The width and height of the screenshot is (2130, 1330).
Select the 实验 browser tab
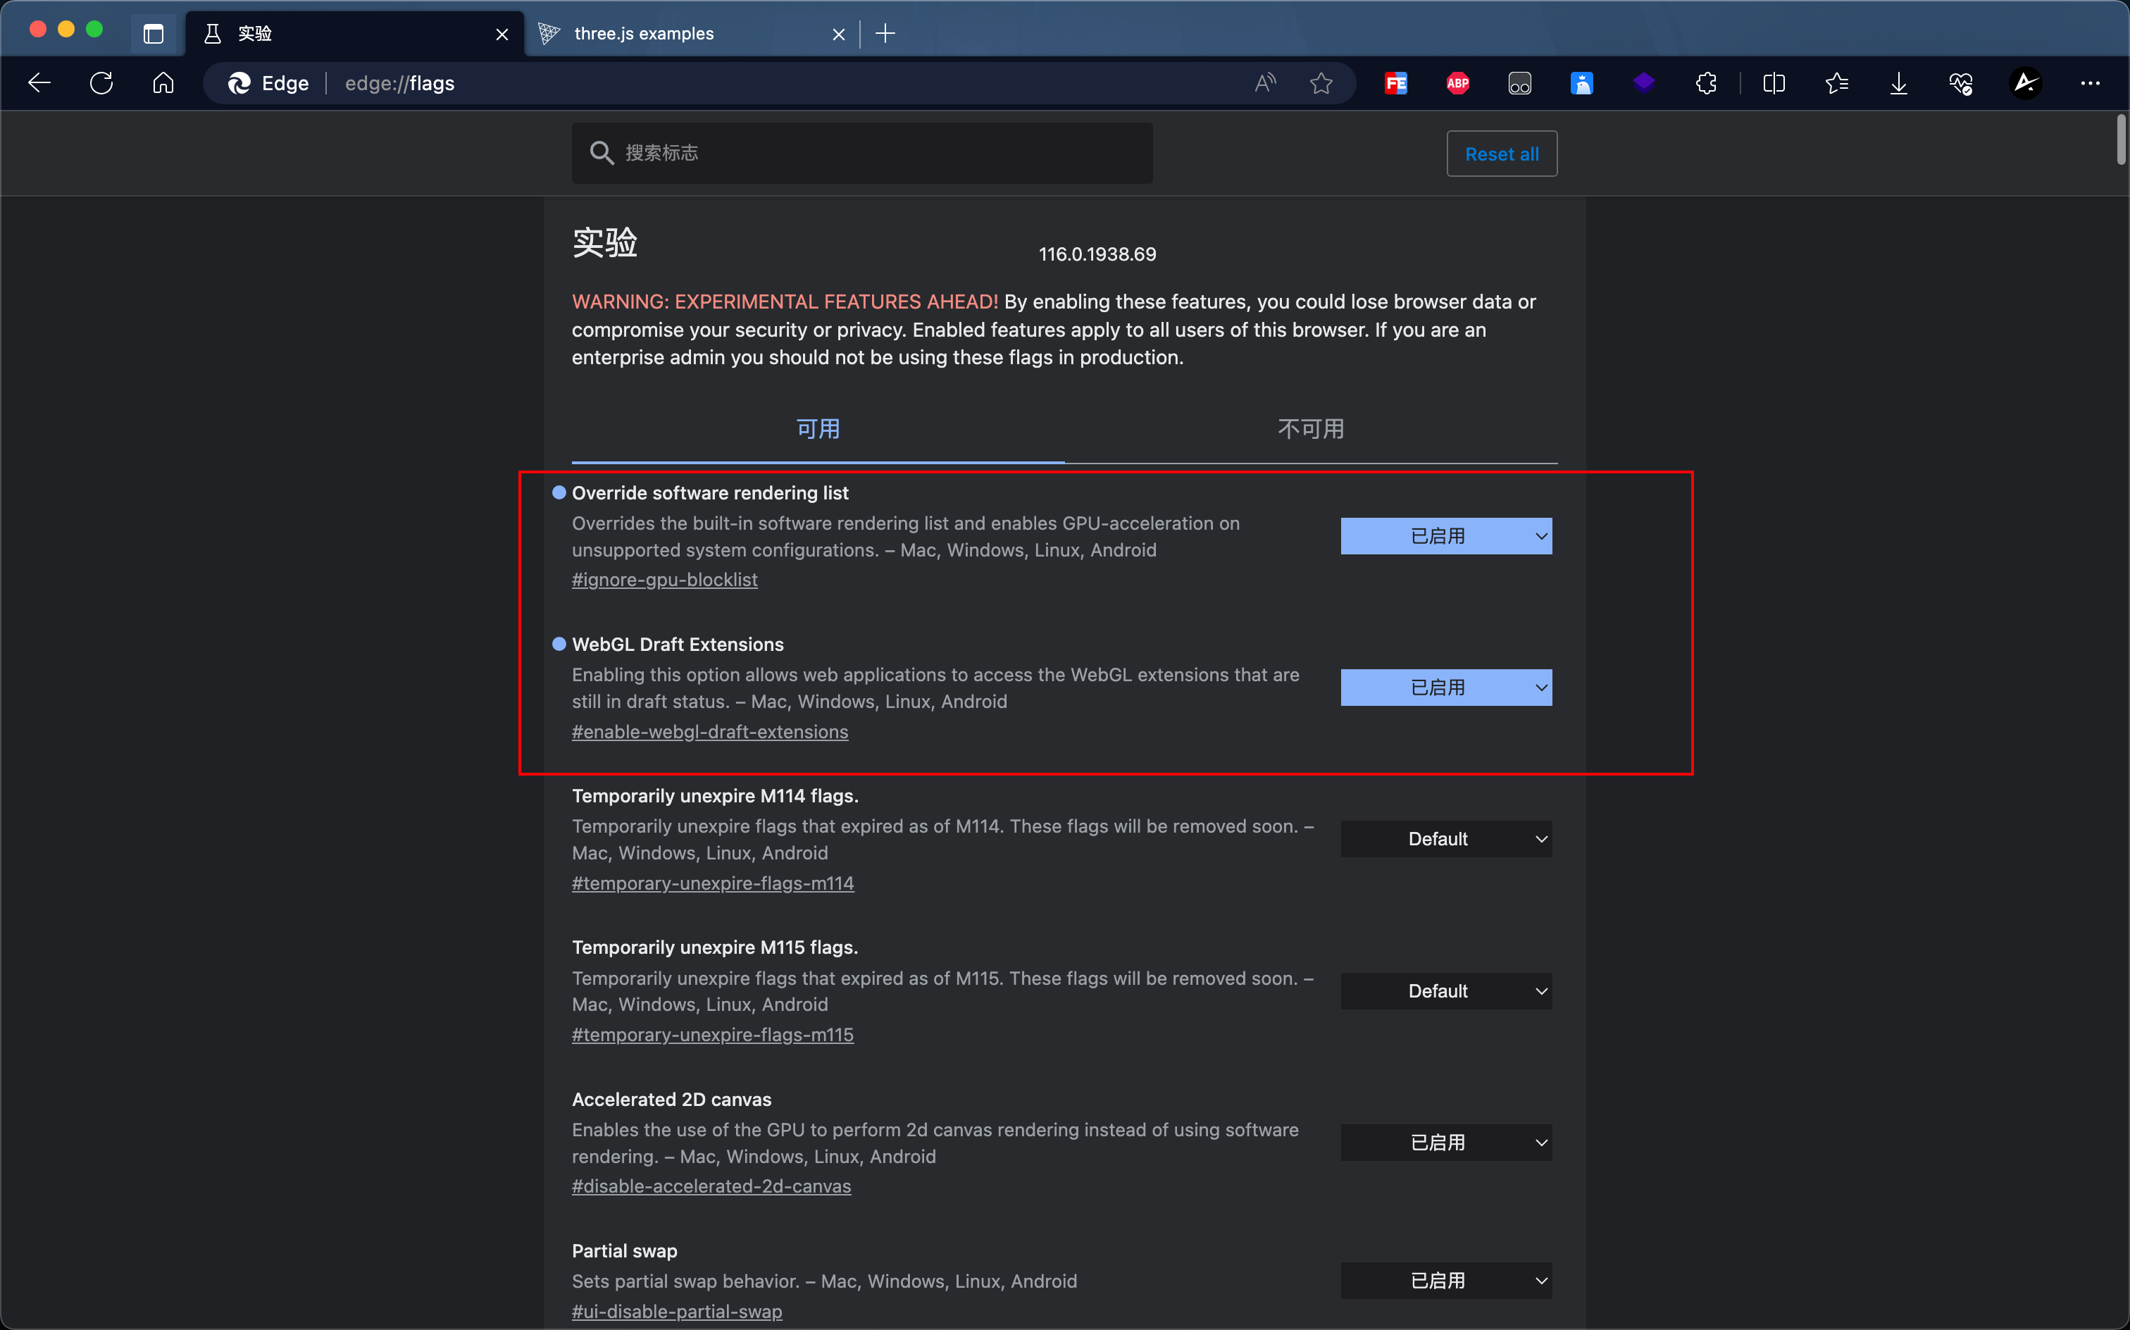[354, 33]
